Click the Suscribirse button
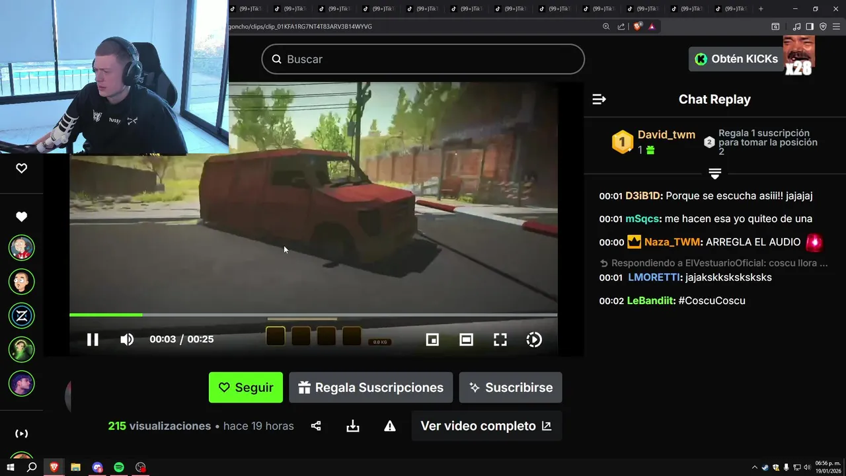Screen dimensions: 846x476 tap(511, 387)
